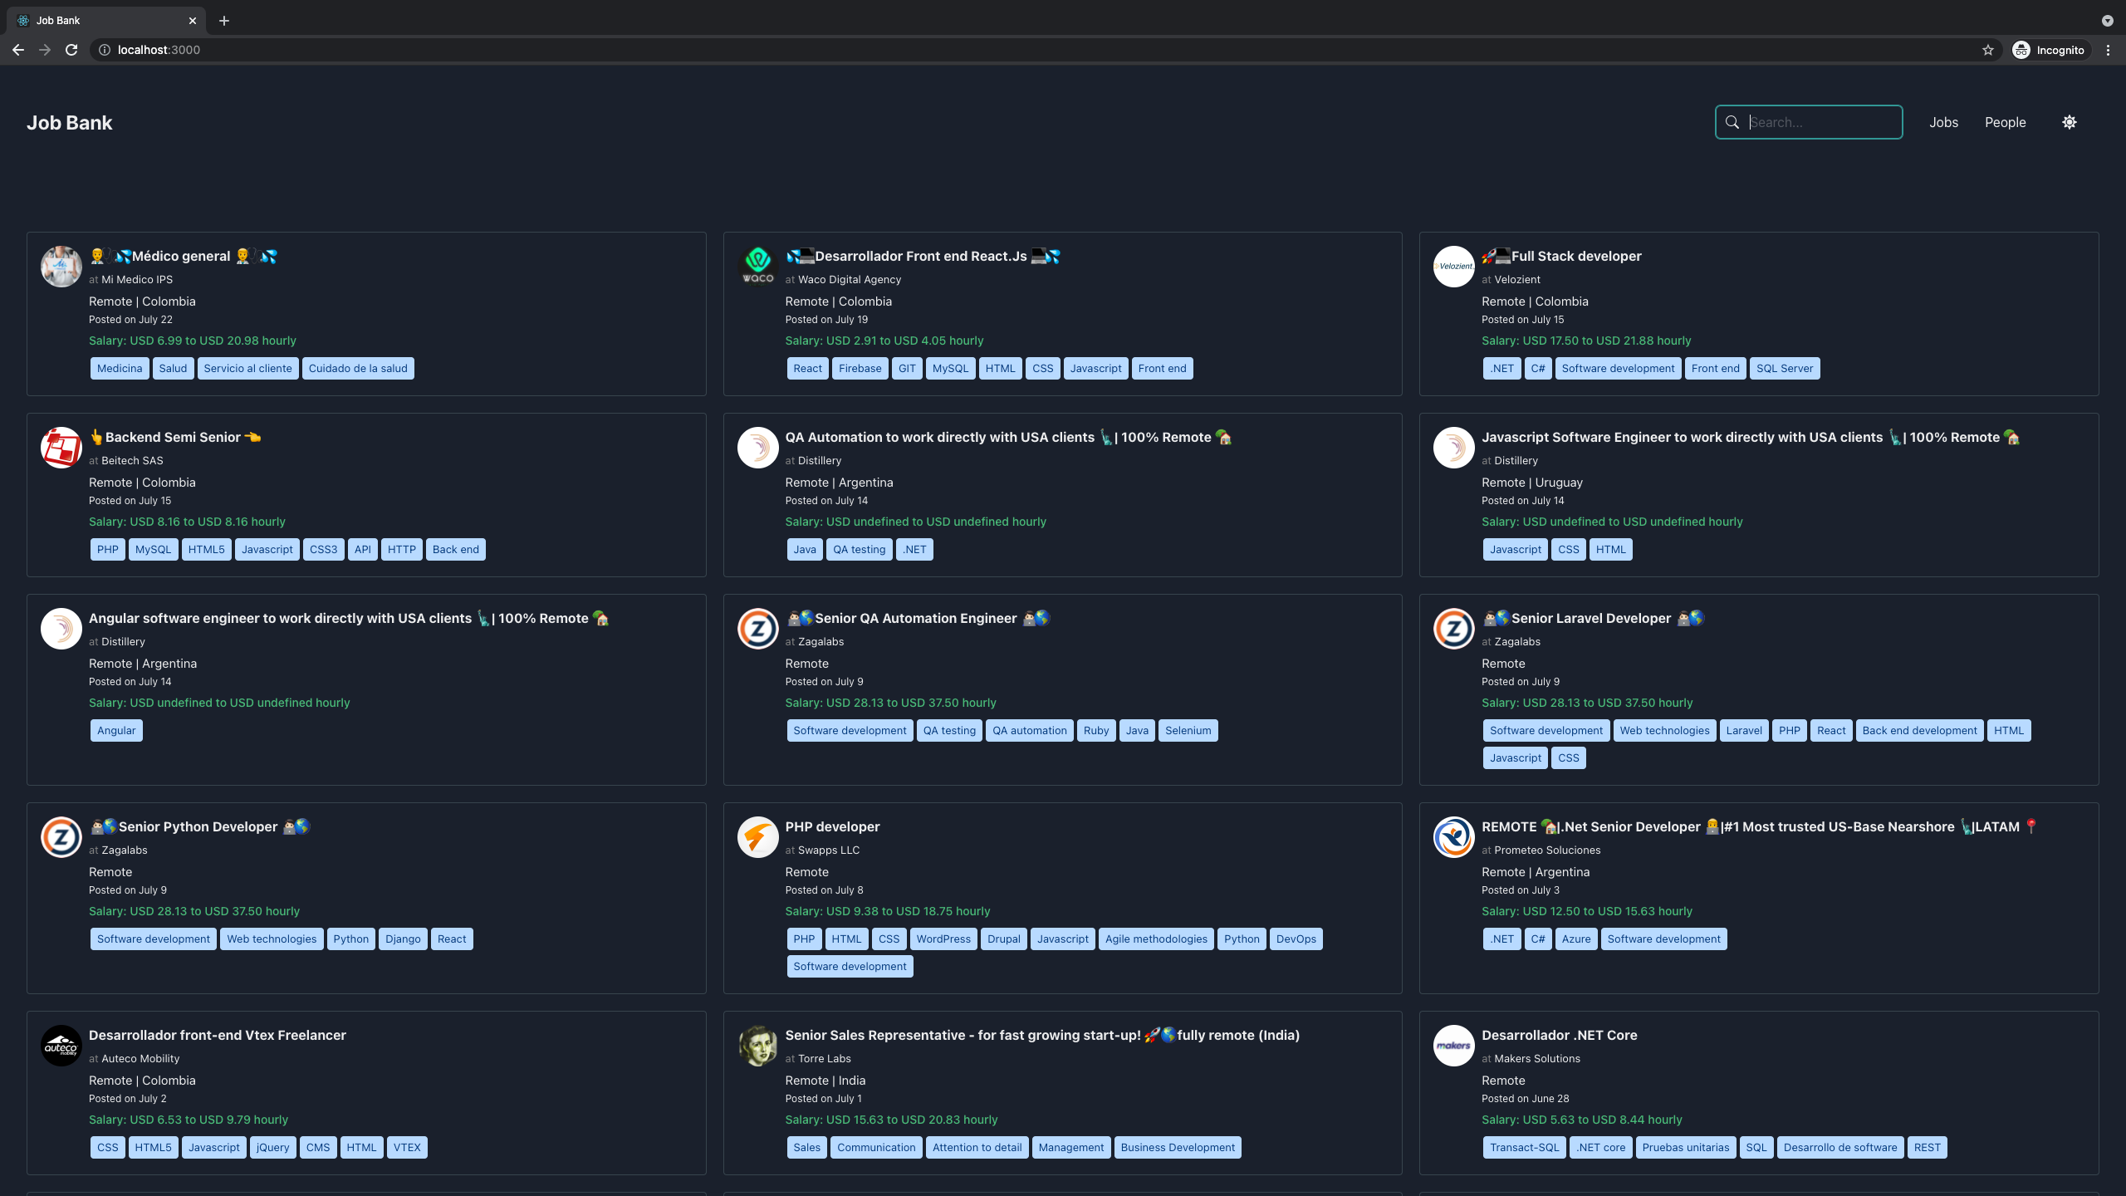Click the Prometeo Soluciones logo
2126x1196 pixels.
coord(1453,836)
